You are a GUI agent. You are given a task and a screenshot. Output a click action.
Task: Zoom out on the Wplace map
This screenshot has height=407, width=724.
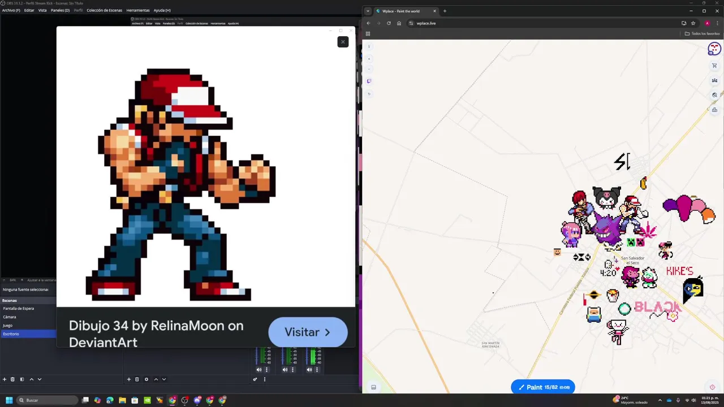[x=369, y=69]
